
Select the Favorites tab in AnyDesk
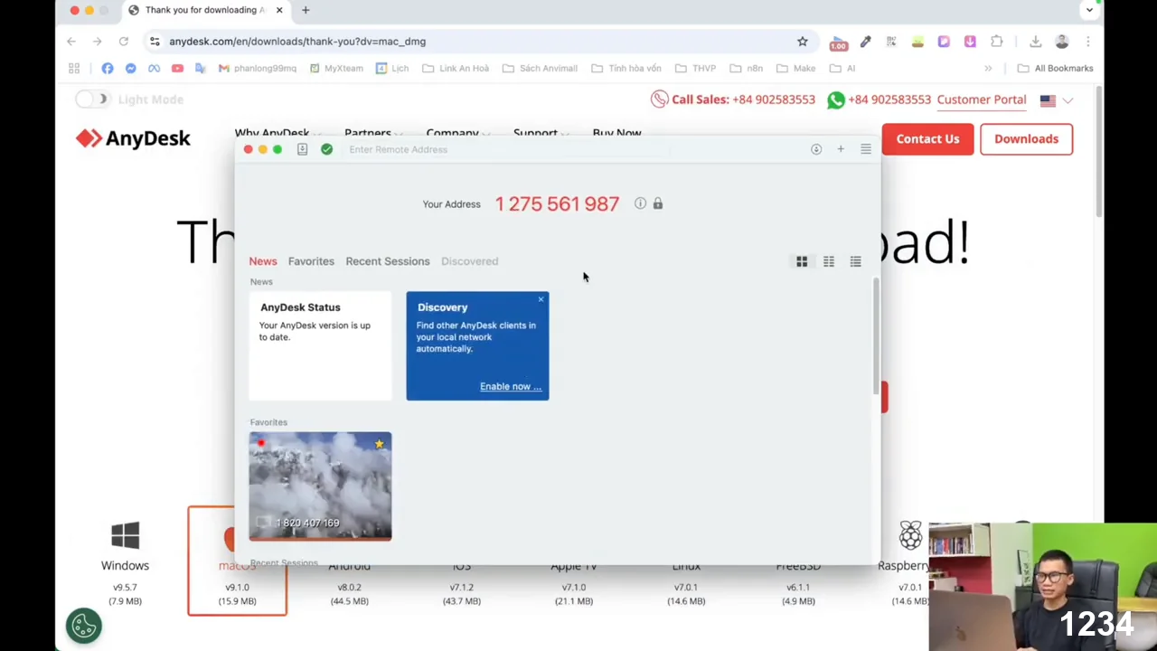(311, 261)
